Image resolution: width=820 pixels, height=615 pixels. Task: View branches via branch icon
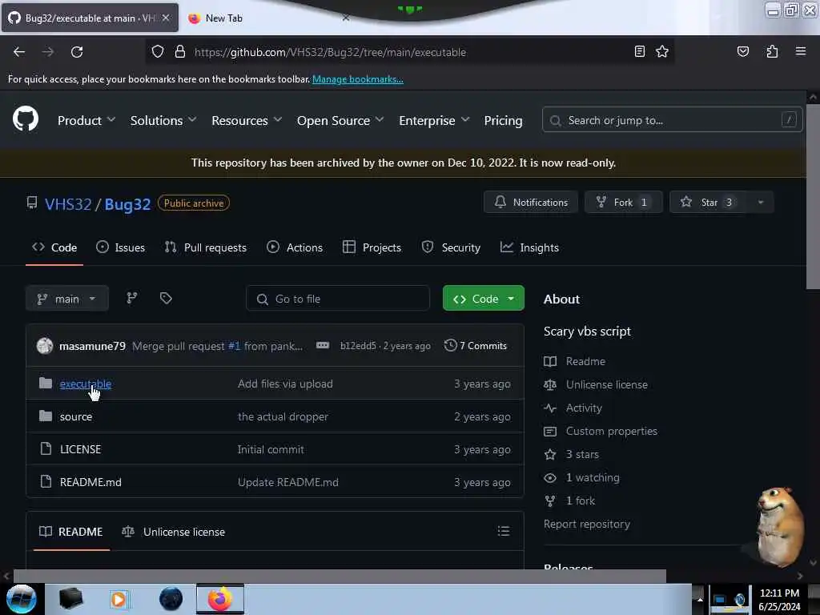(x=132, y=298)
